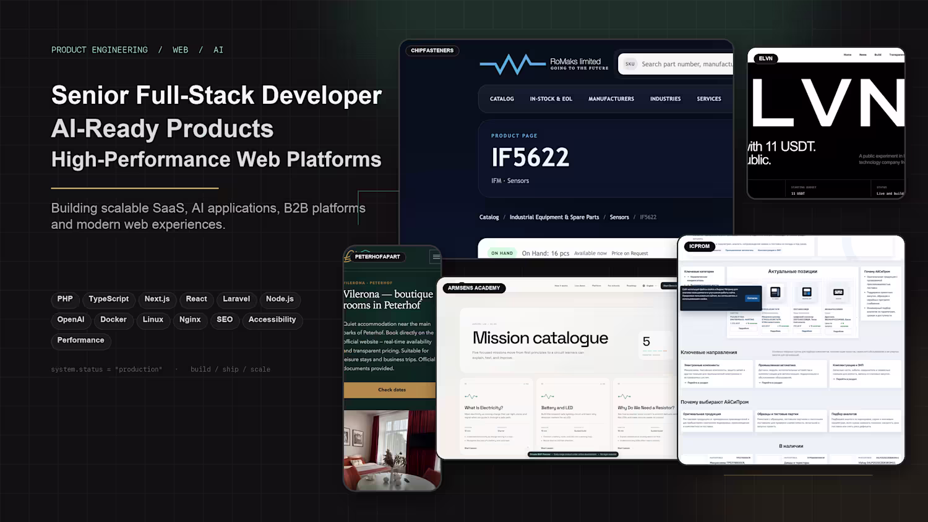Viewport: 928px width, 522px height.
Task: Click the Linux skill tag
Action: (x=153, y=320)
